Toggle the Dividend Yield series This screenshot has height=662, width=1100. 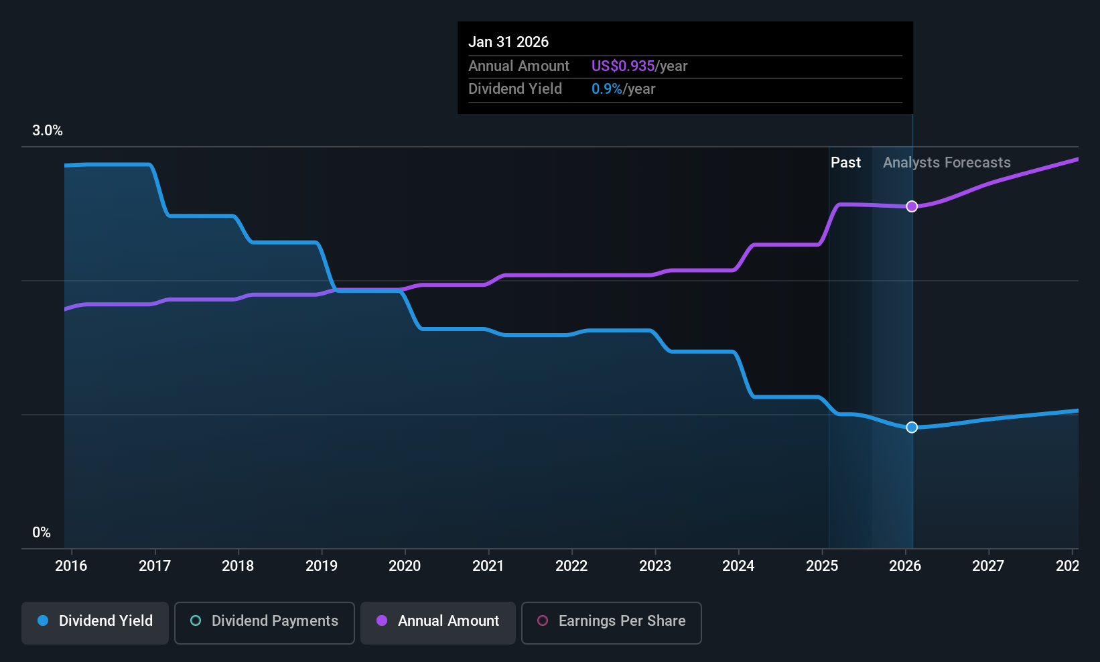pyautogui.click(x=95, y=623)
